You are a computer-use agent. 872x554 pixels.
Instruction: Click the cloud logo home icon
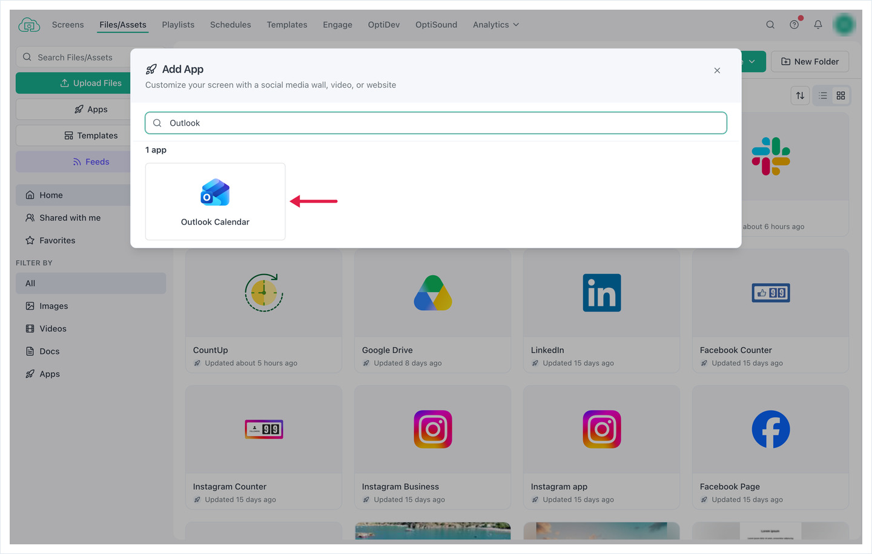[x=29, y=25]
